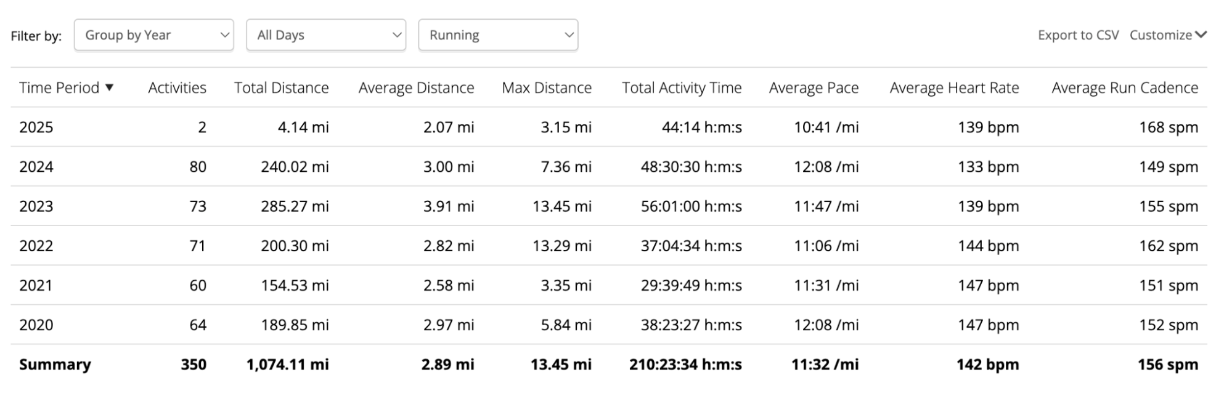This screenshot has width=1232, height=396.
Task: Sort by Max Distance column header
Action: [x=547, y=87]
